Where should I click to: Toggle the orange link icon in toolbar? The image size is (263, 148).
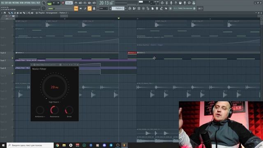(90, 8)
